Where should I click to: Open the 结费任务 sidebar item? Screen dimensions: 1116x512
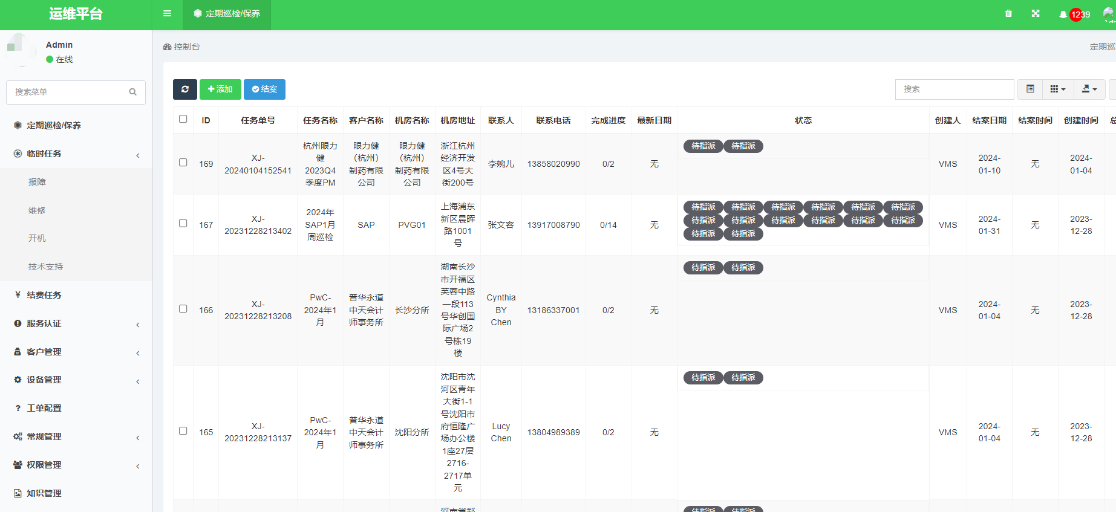coord(76,295)
